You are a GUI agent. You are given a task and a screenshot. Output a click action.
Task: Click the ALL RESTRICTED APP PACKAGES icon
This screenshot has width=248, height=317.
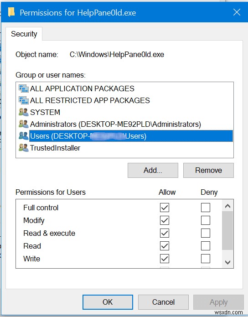click(23, 100)
